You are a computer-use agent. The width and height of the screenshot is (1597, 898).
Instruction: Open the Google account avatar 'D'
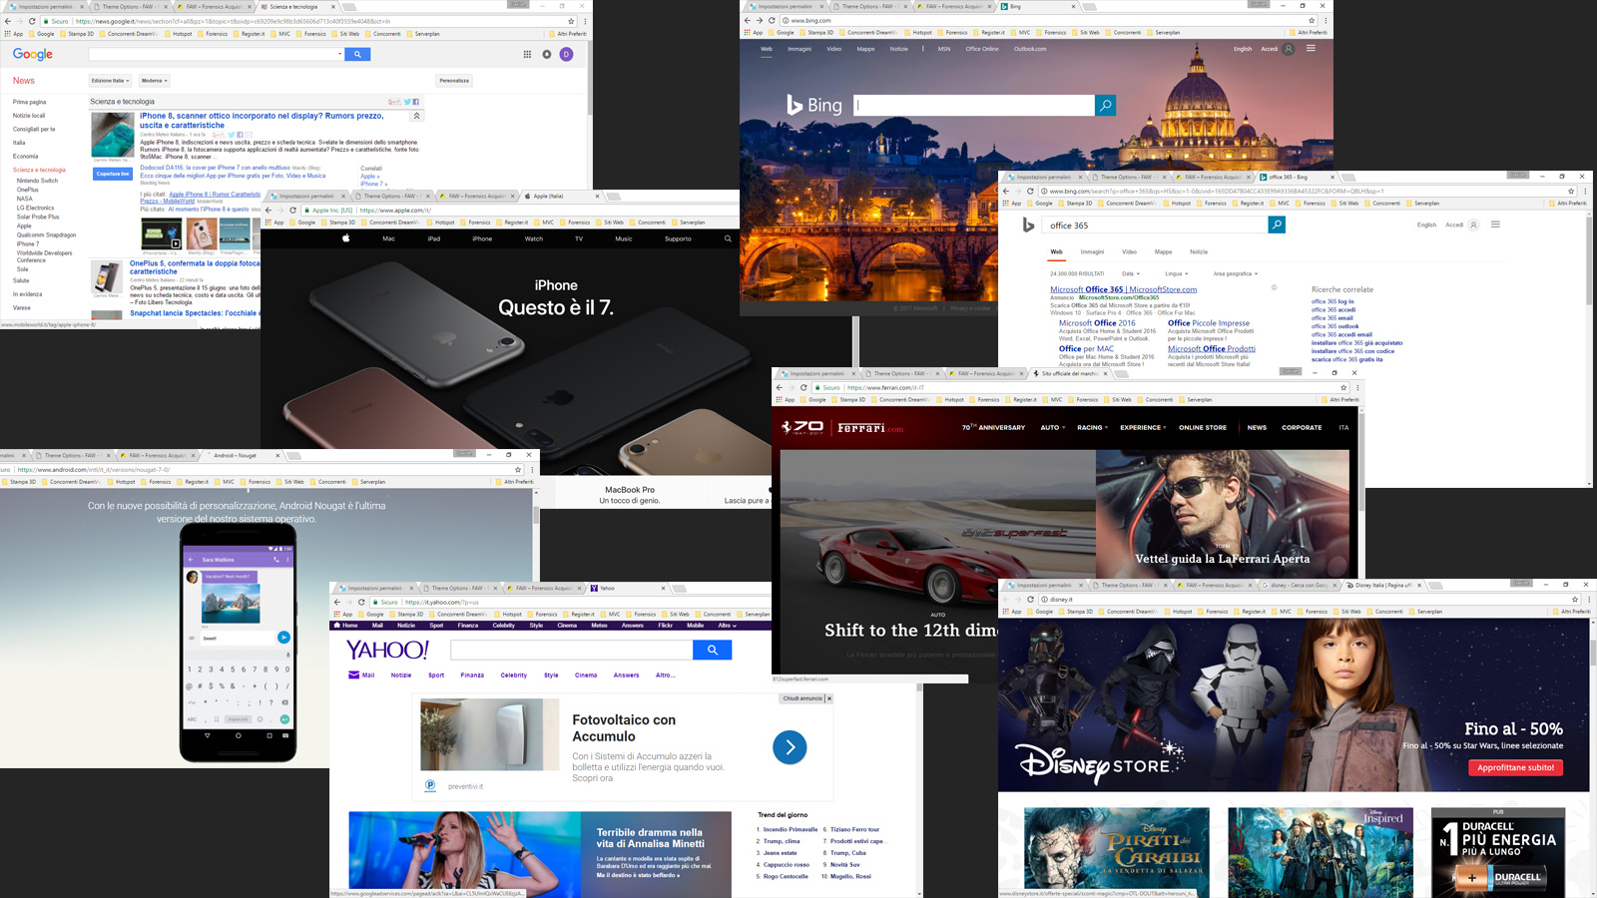coord(566,54)
